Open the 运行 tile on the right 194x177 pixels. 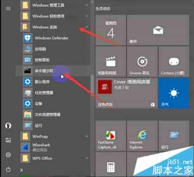pyautogui.click(x=174, y=136)
